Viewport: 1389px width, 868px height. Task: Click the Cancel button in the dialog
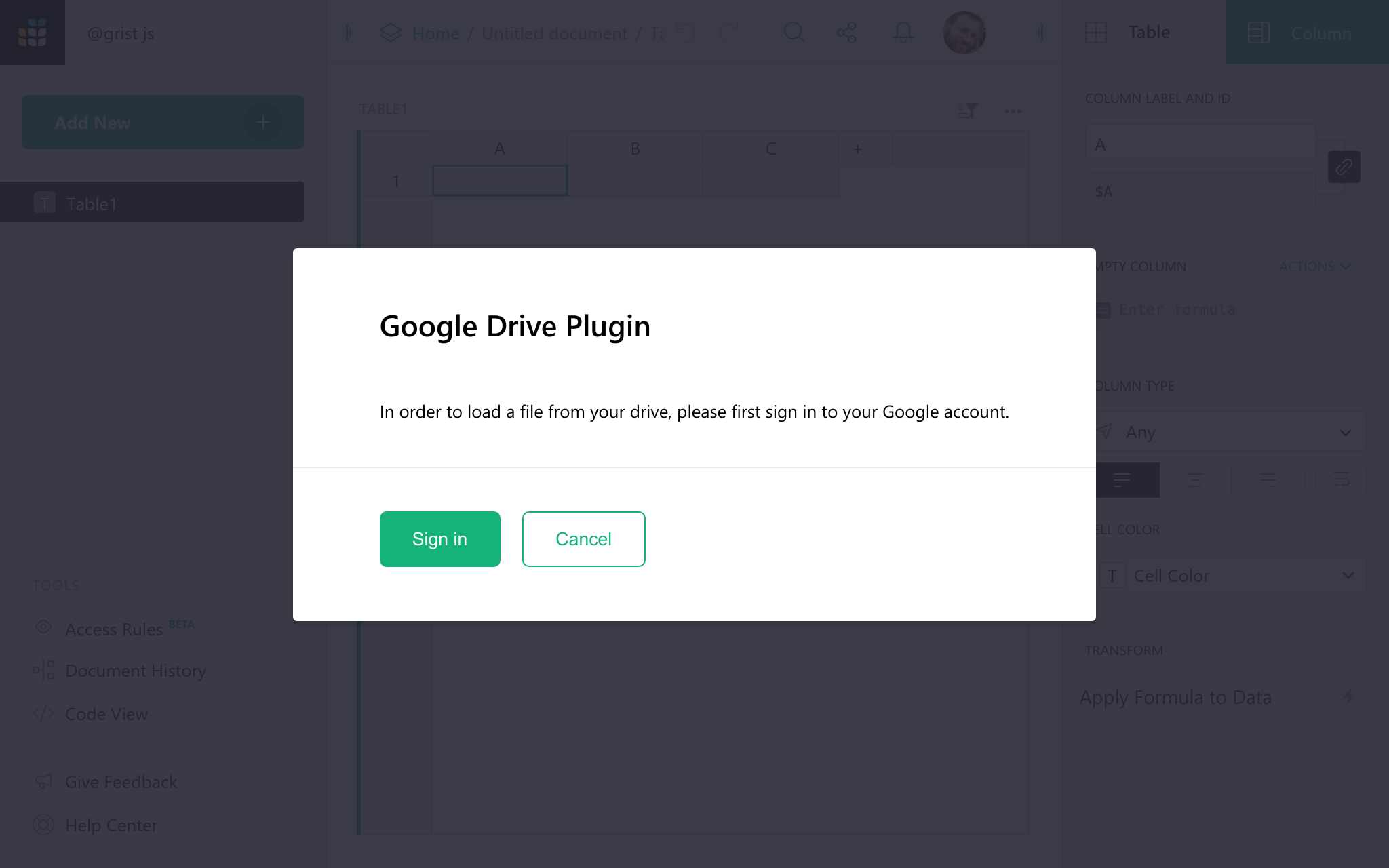(x=583, y=538)
